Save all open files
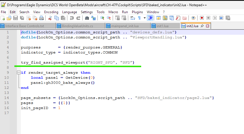The image size is (244, 134). click(x=22, y=18)
